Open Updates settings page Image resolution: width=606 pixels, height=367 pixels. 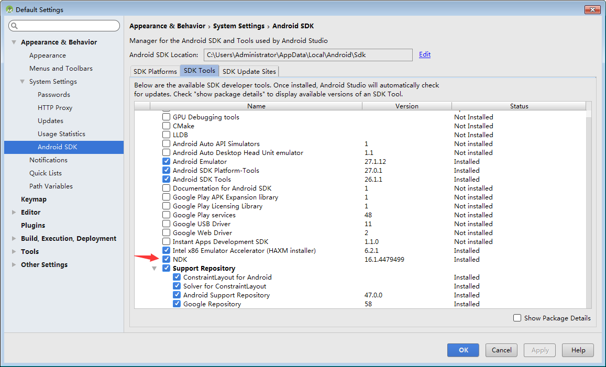coord(50,121)
